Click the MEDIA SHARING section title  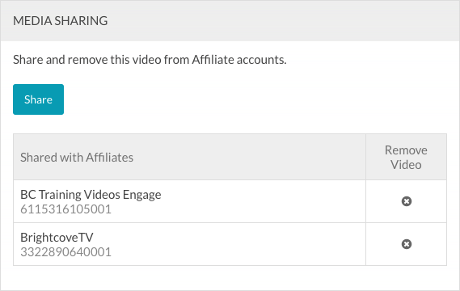(x=61, y=21)
